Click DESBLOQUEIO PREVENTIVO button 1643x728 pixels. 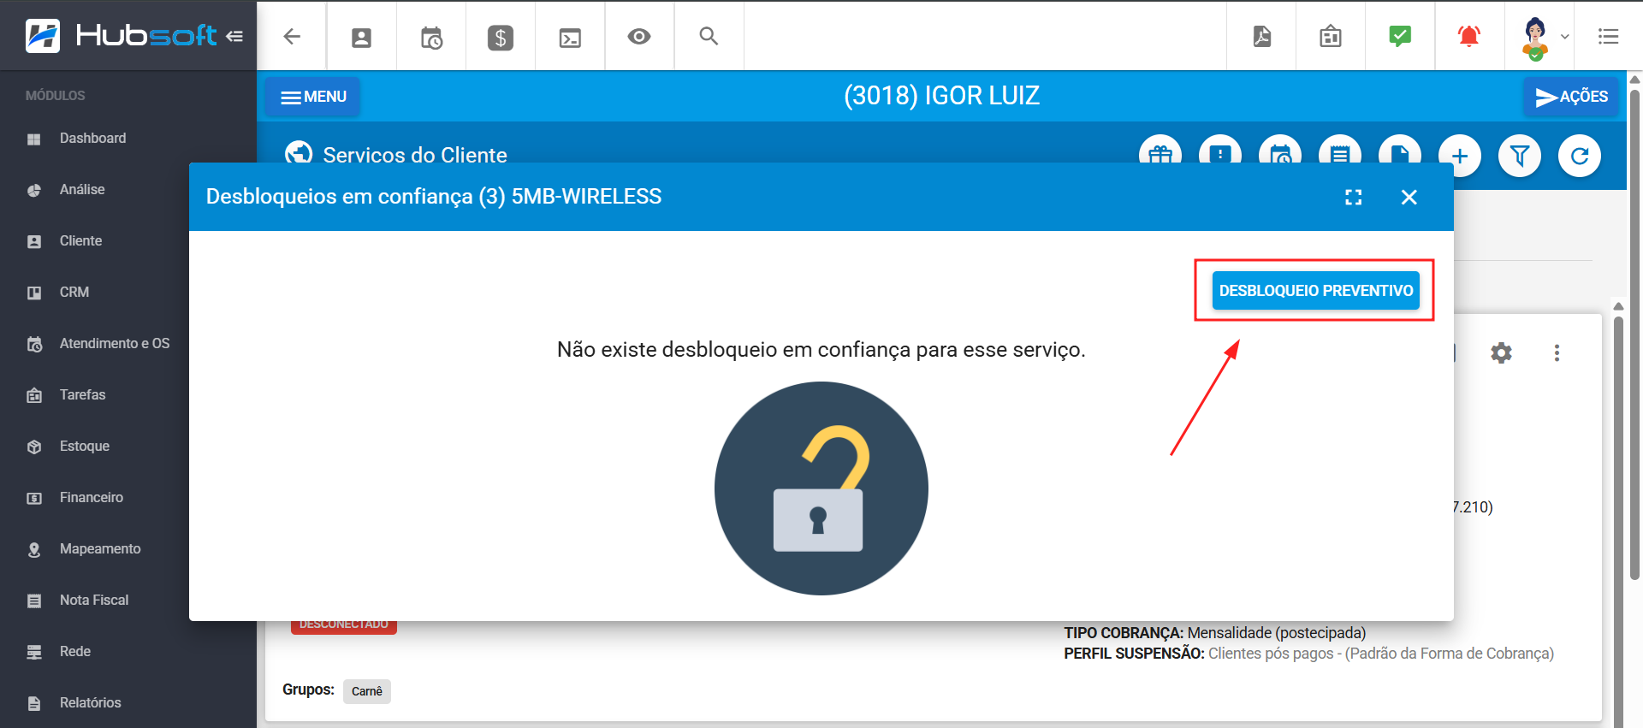click(1316, 291)
